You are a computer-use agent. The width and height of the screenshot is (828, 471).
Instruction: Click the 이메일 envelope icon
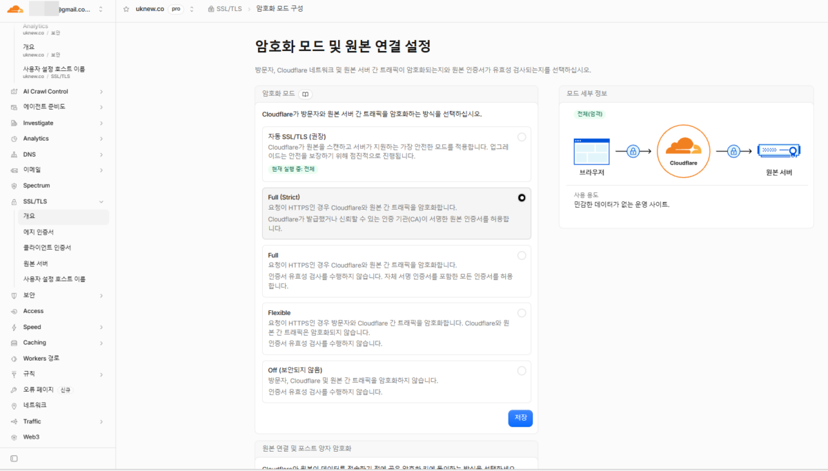(x=15, y=170)
